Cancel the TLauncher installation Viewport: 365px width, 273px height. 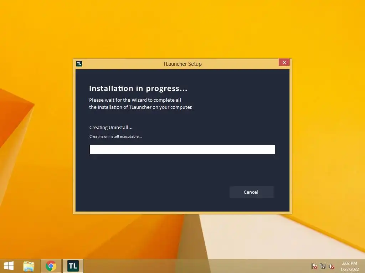click(x=251, y=192)
